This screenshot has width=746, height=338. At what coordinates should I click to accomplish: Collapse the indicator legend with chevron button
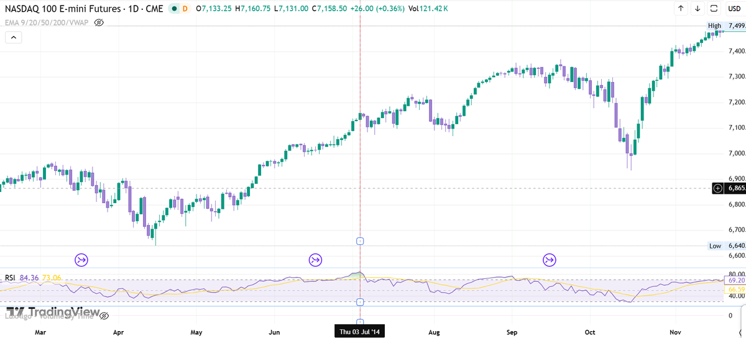click(13, 37)
